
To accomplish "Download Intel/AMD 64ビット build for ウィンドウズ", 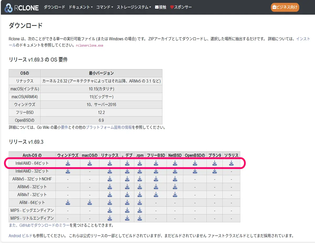I will coord(68,163).
